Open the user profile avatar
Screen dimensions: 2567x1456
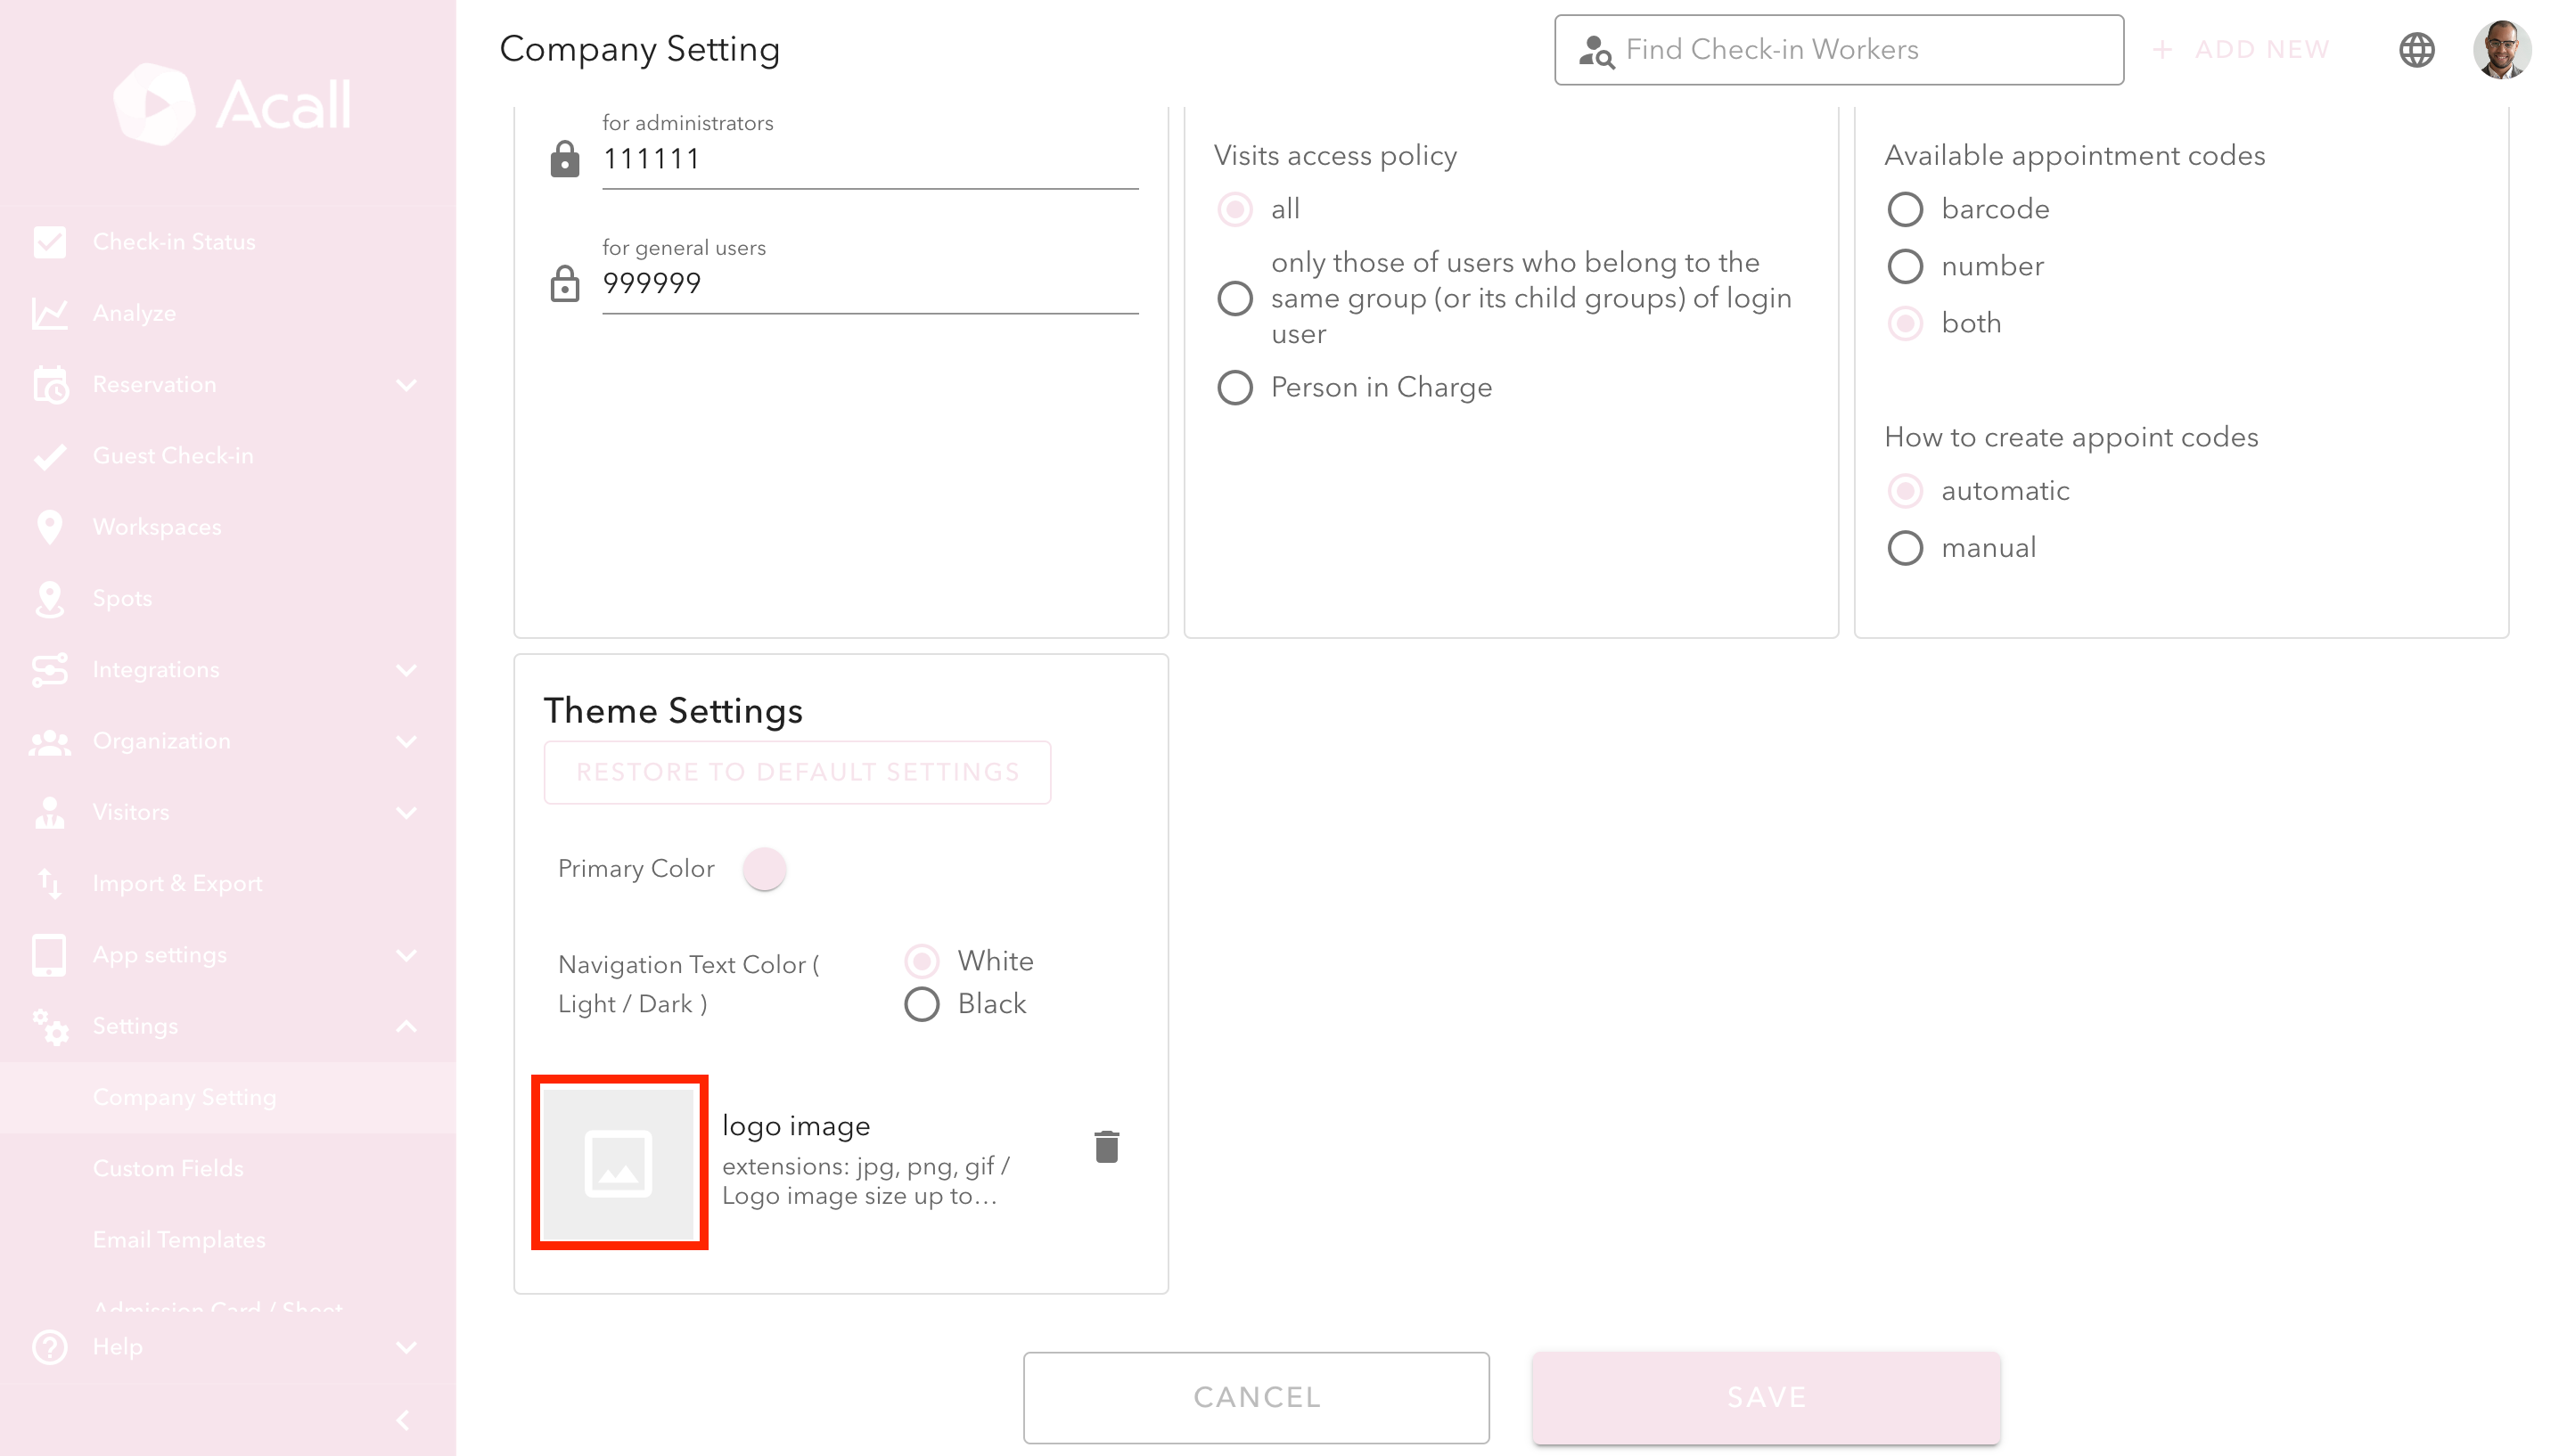click(x=2501, y=50)
